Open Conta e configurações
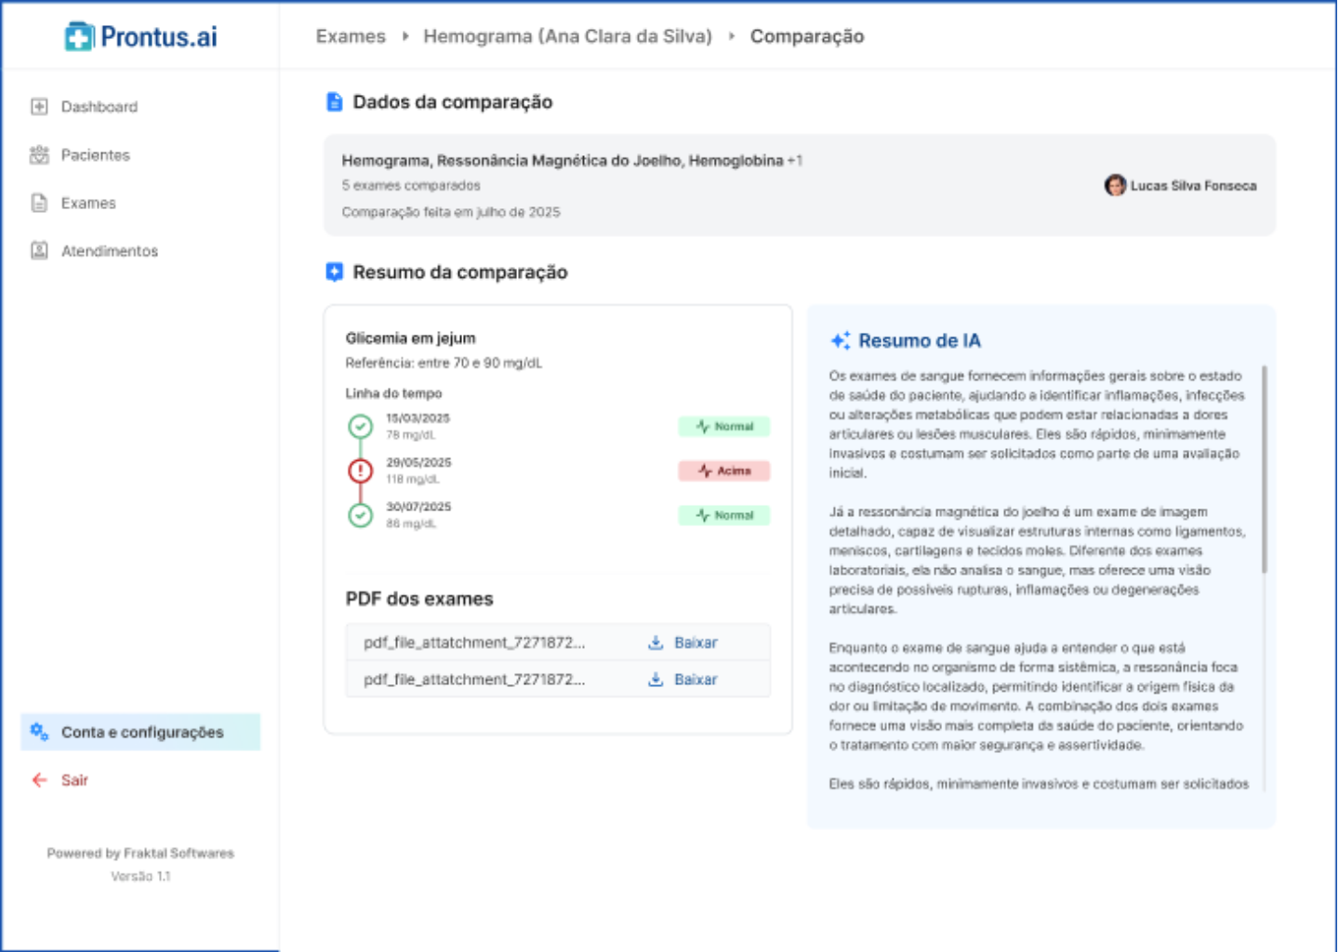Image resolution: width=1339 pixels, height=952 pixels. 140,732
